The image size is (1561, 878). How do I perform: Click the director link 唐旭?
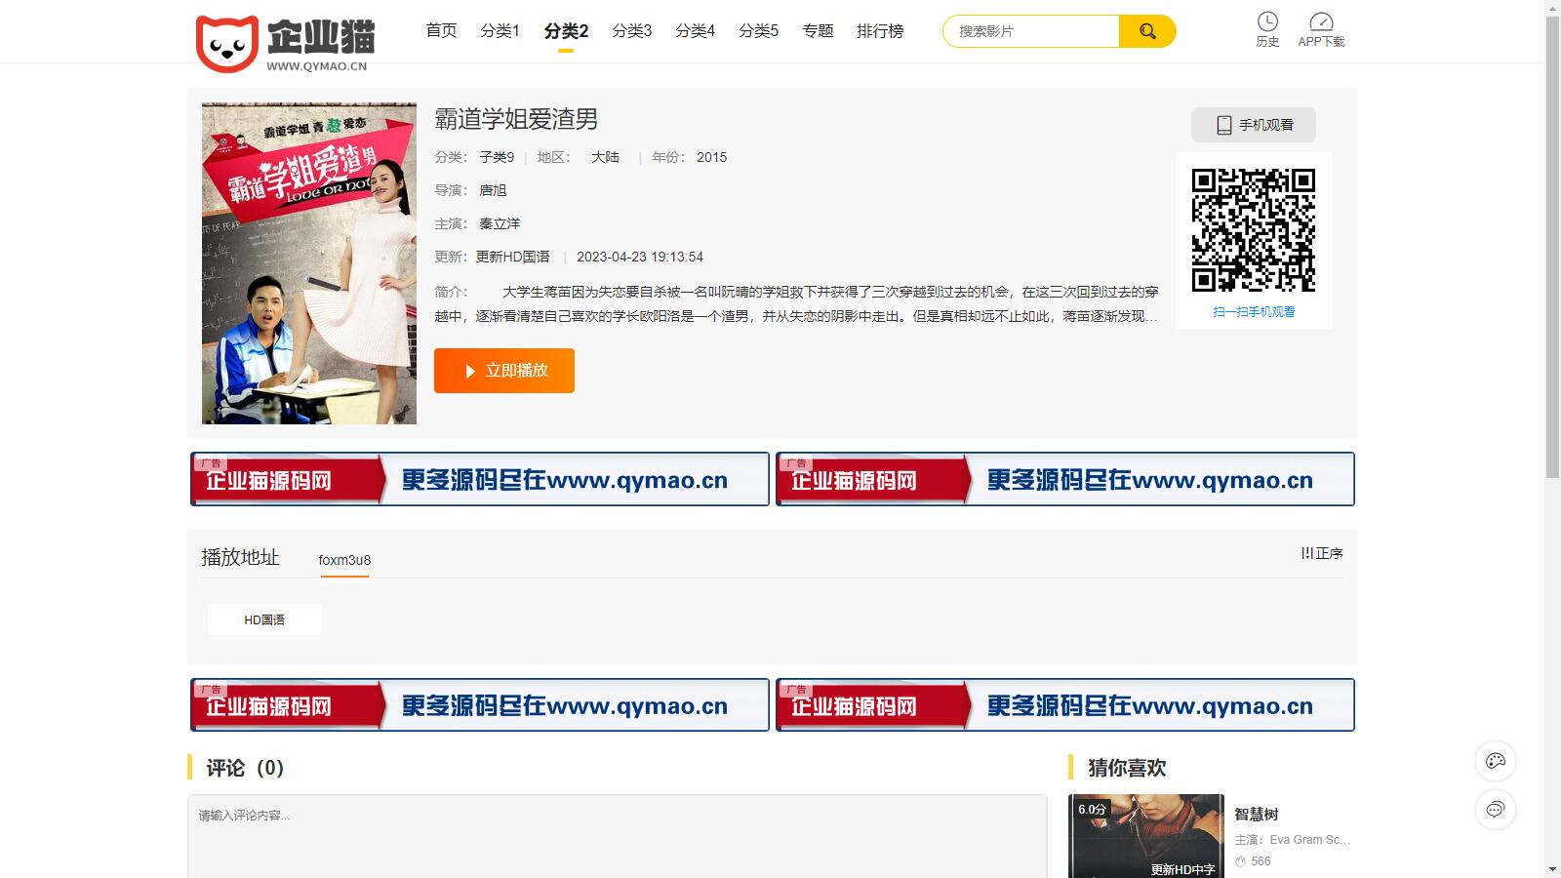click(493, 190)
